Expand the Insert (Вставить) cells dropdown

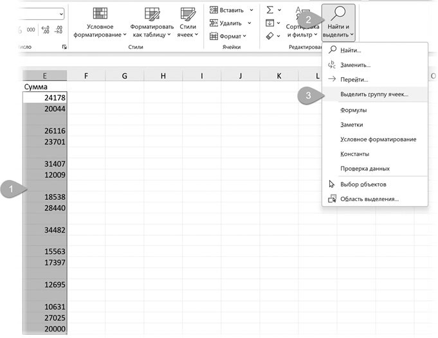[x=251, y=10]
